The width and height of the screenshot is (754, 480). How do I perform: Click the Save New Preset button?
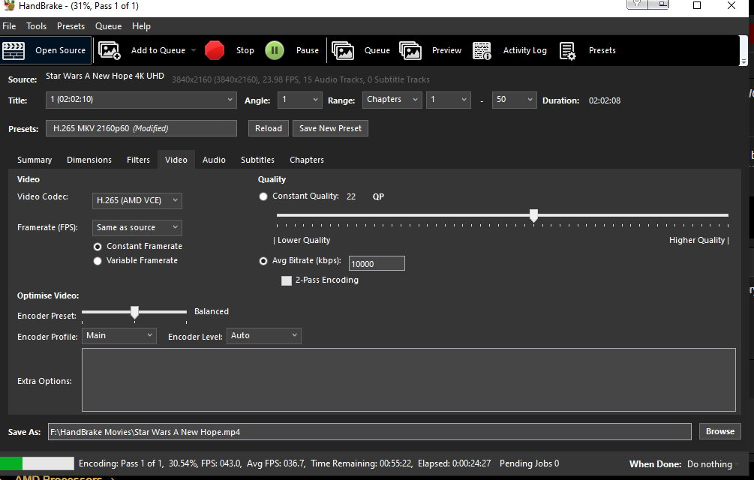coord(330,128)
